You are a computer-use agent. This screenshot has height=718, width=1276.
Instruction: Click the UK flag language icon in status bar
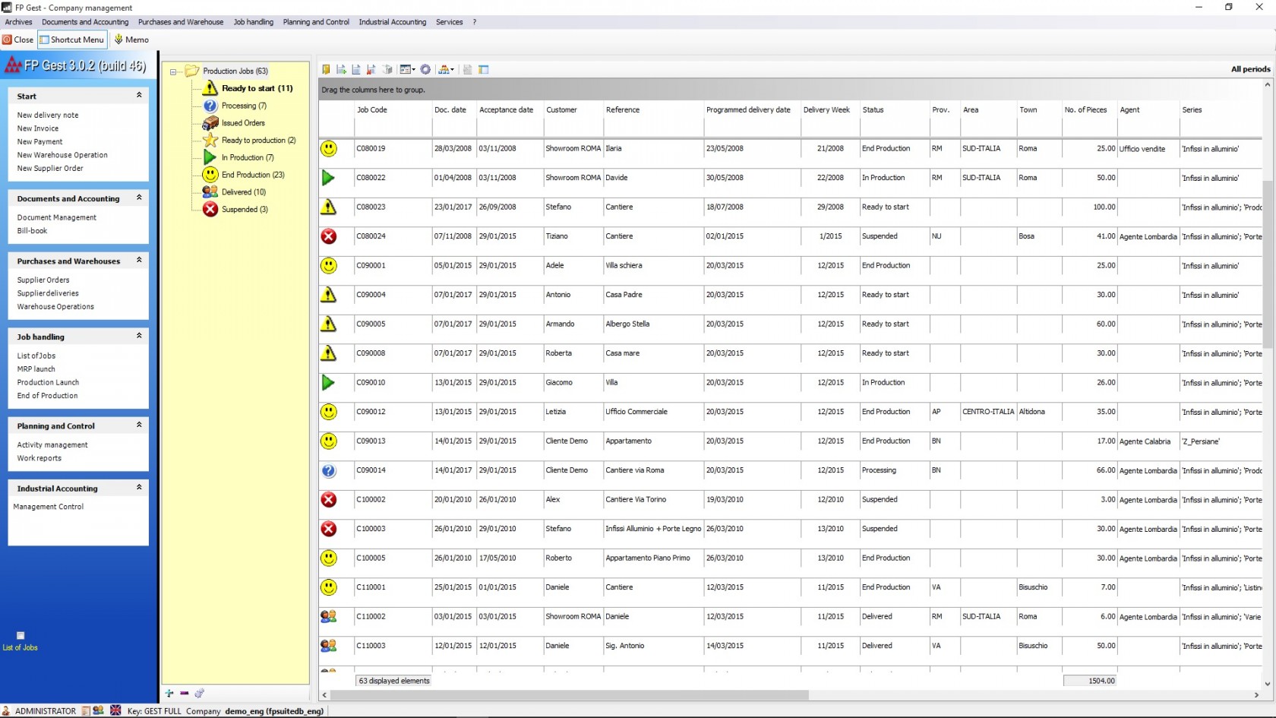pos(115,711)
